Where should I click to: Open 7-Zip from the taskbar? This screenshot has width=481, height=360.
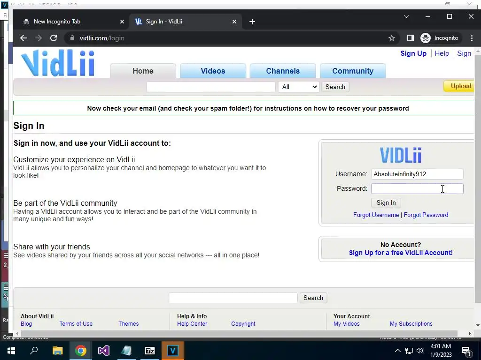150,351
